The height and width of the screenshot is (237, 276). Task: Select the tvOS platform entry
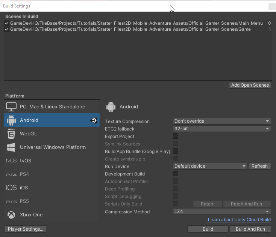[x=52, y=160]
